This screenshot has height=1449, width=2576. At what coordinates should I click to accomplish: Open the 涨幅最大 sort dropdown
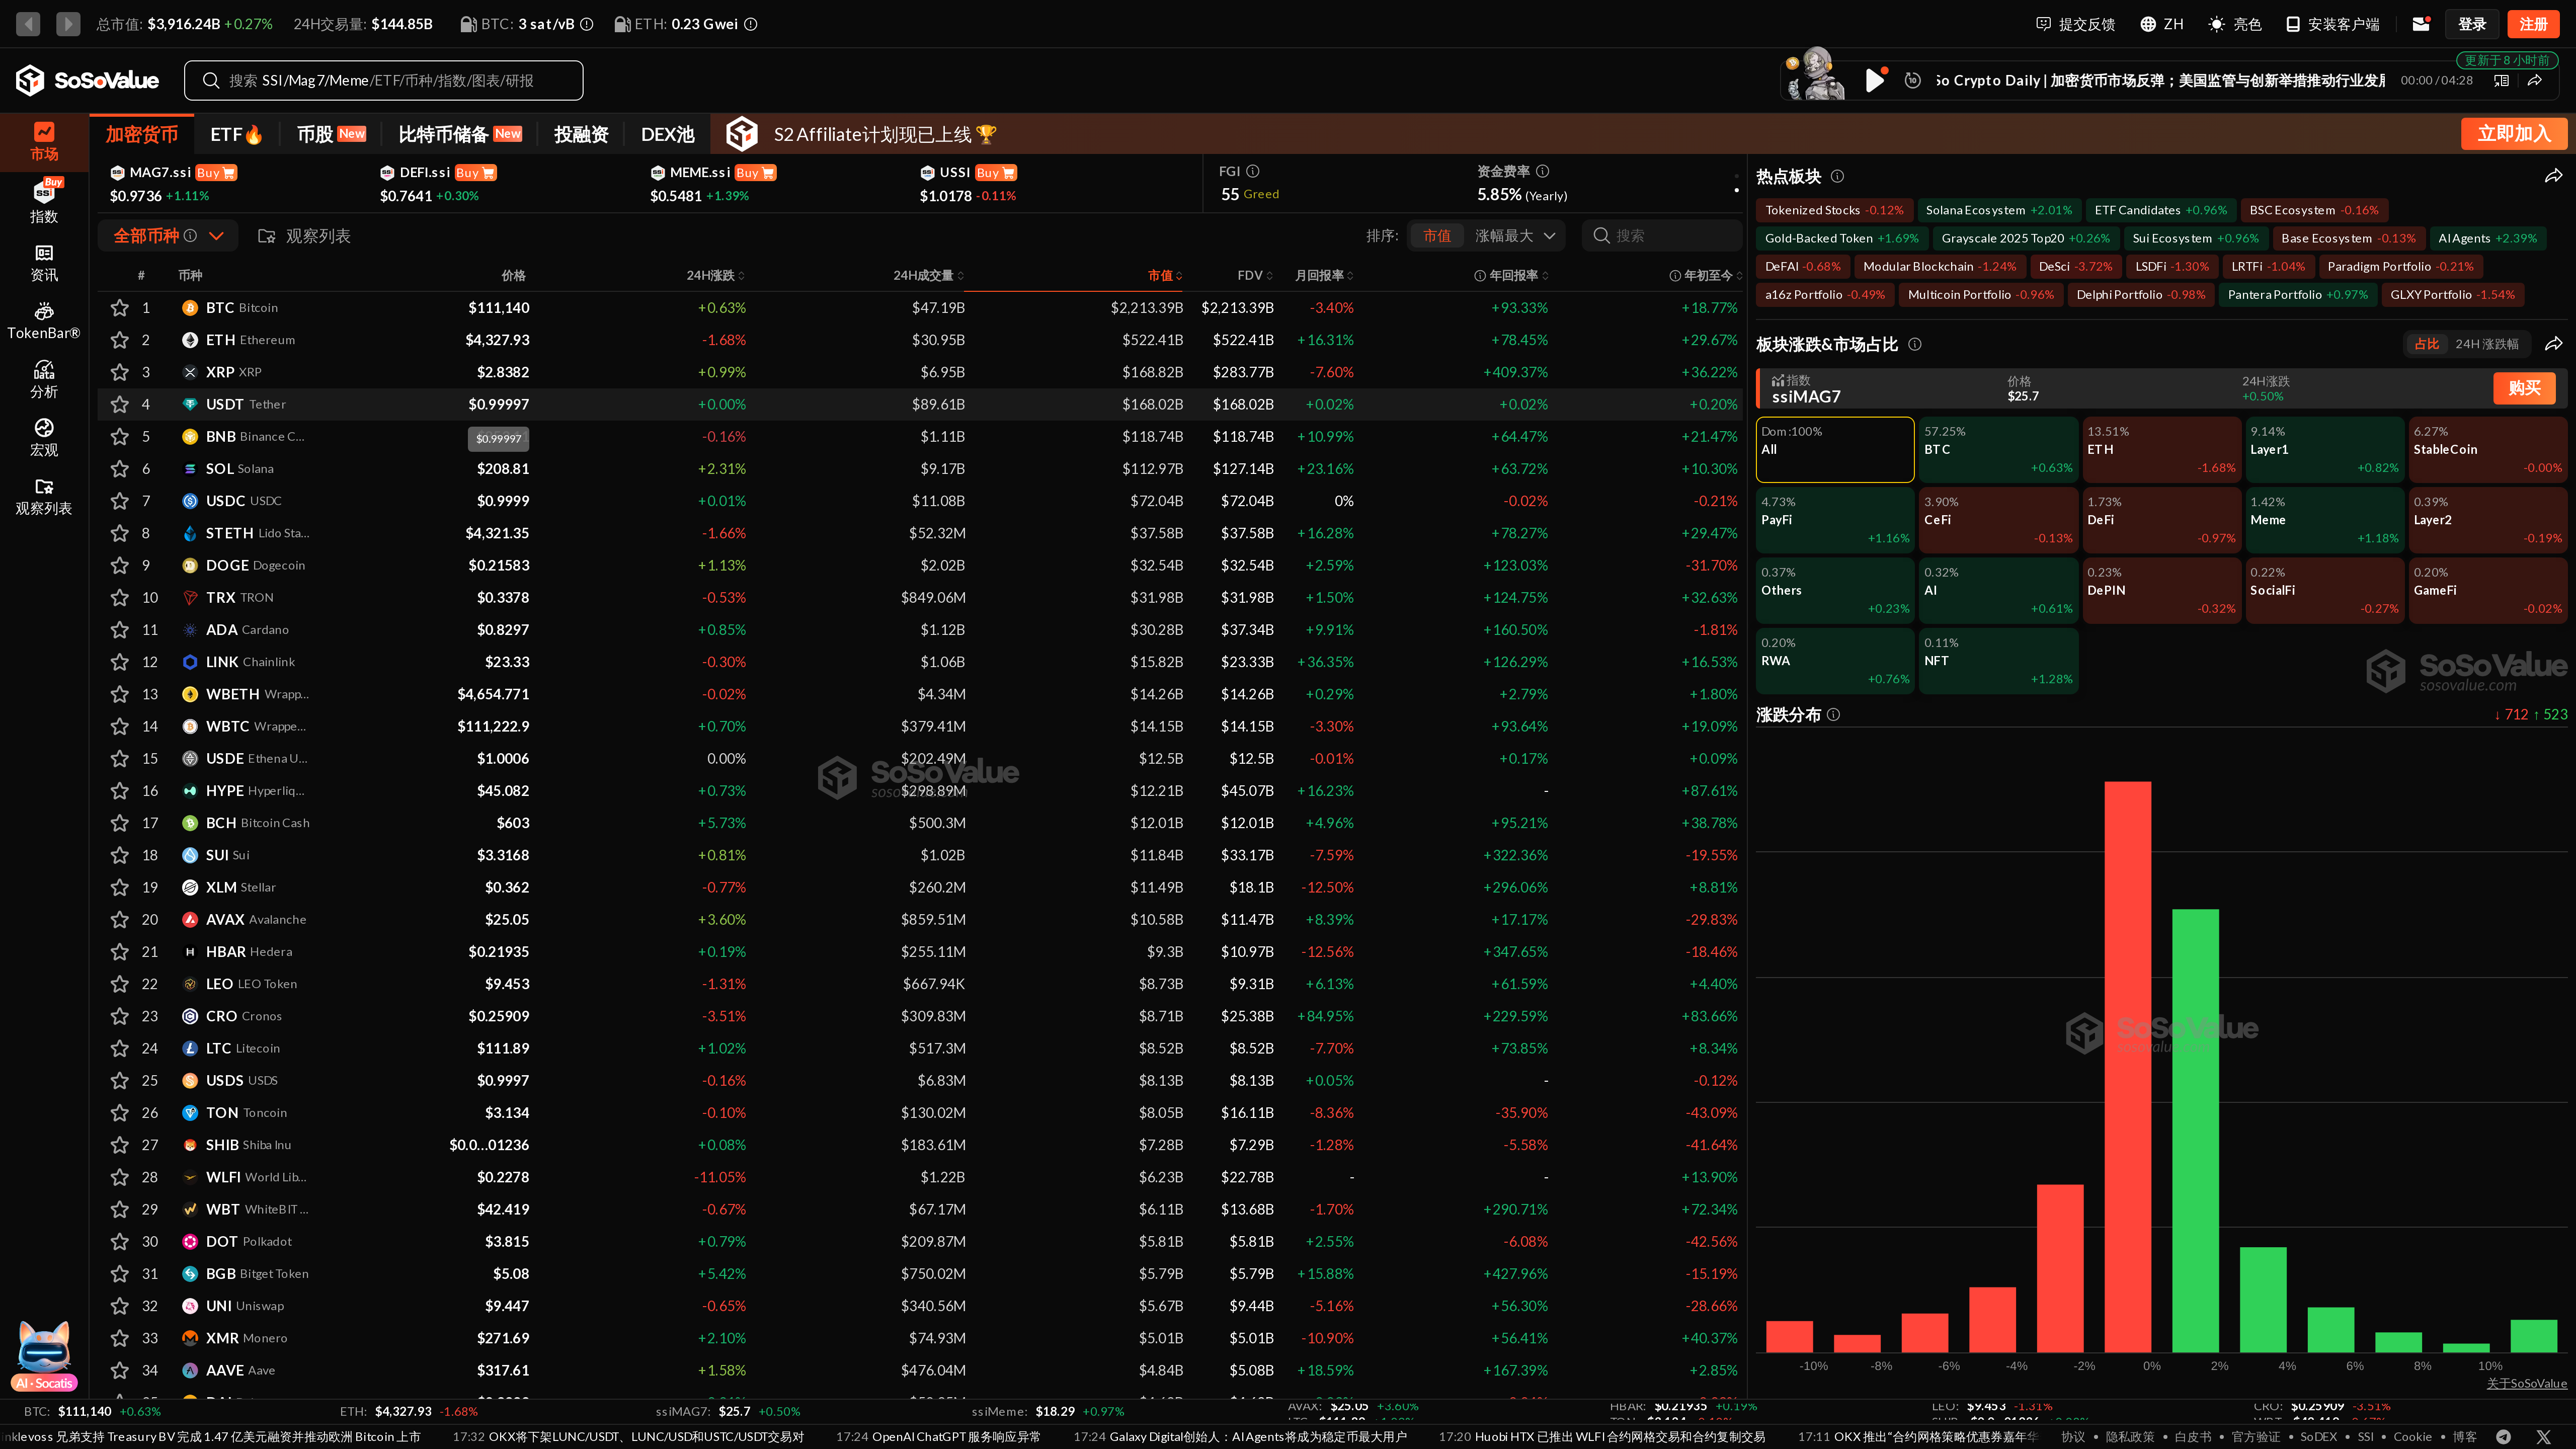coord(1515,236)
